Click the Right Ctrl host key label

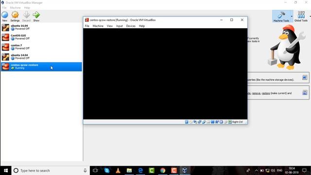point(238,122)
